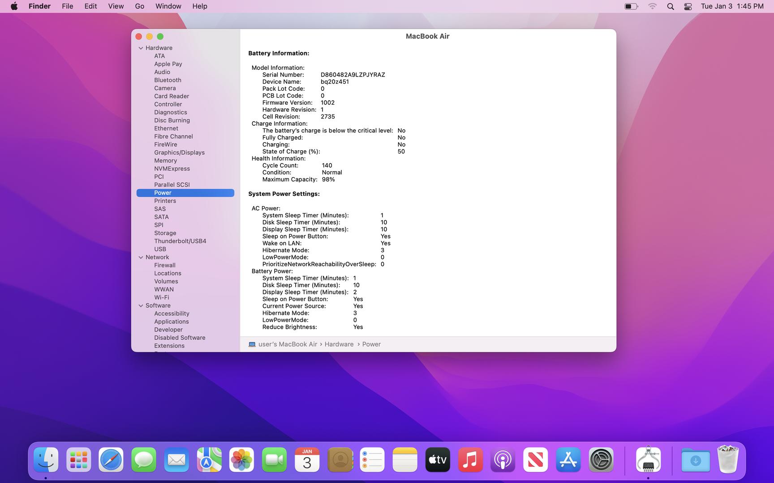Open the Finder menu
774x483 pixels.
click(39, 6)
